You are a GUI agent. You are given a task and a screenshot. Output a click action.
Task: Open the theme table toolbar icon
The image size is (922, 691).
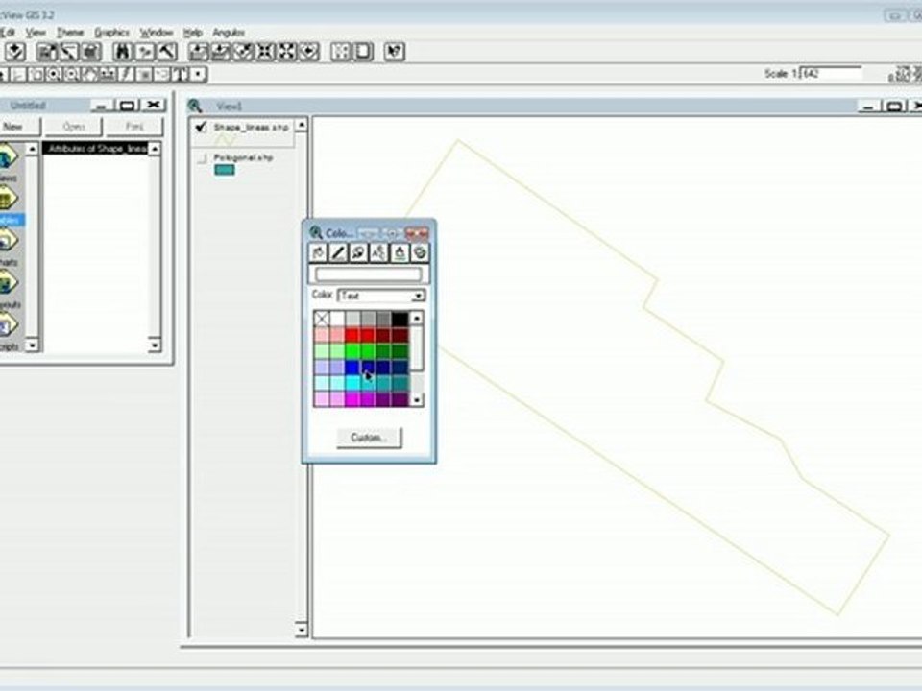pyautogui.click(x=90, y=52)
